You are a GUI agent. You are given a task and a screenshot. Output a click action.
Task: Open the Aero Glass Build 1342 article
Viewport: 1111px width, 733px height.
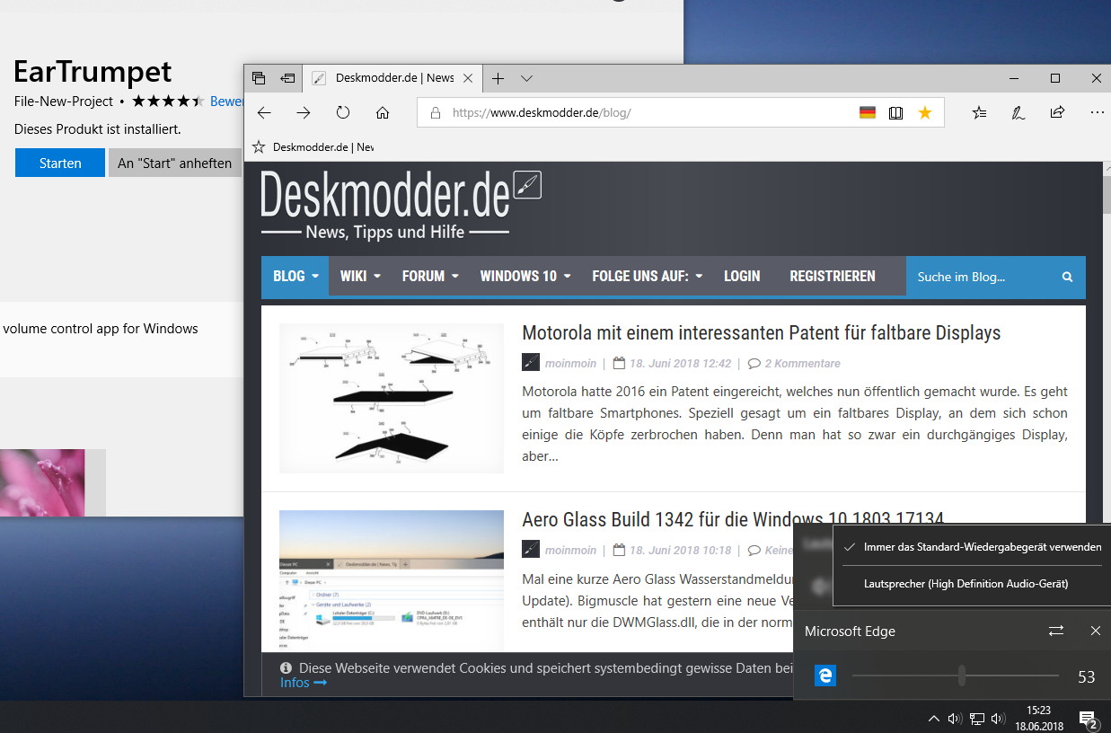tap(733, 519)
